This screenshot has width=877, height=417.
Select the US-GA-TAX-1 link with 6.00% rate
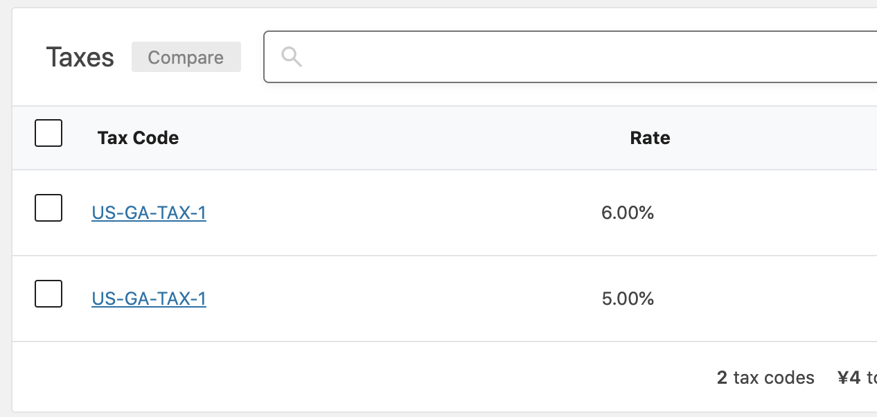pyautogui.click(x=149, y=213)
